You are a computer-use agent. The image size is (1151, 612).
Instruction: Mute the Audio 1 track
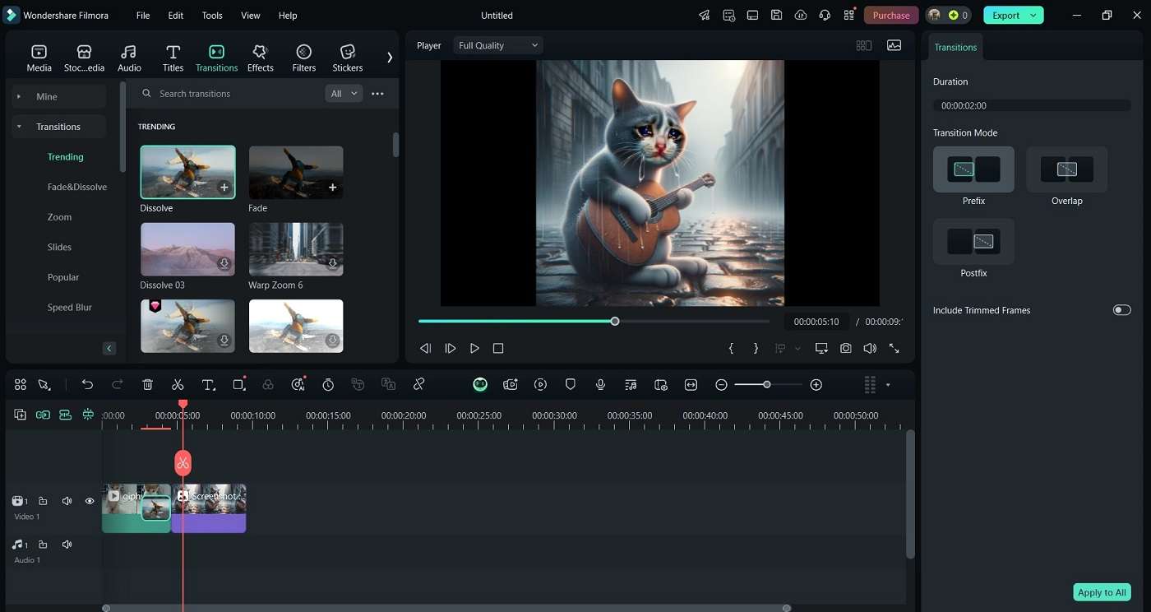(x=67, y=545)
